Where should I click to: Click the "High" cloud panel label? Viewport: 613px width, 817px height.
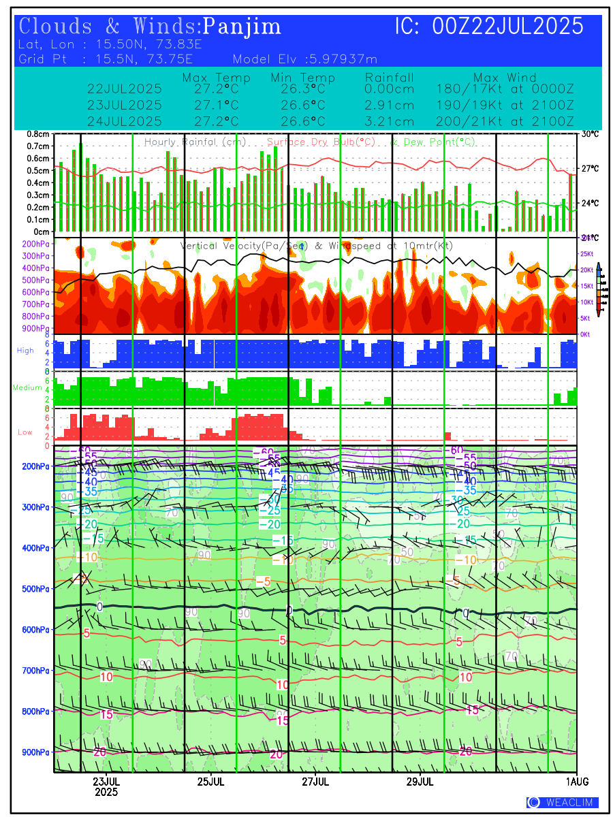(25, 350)
